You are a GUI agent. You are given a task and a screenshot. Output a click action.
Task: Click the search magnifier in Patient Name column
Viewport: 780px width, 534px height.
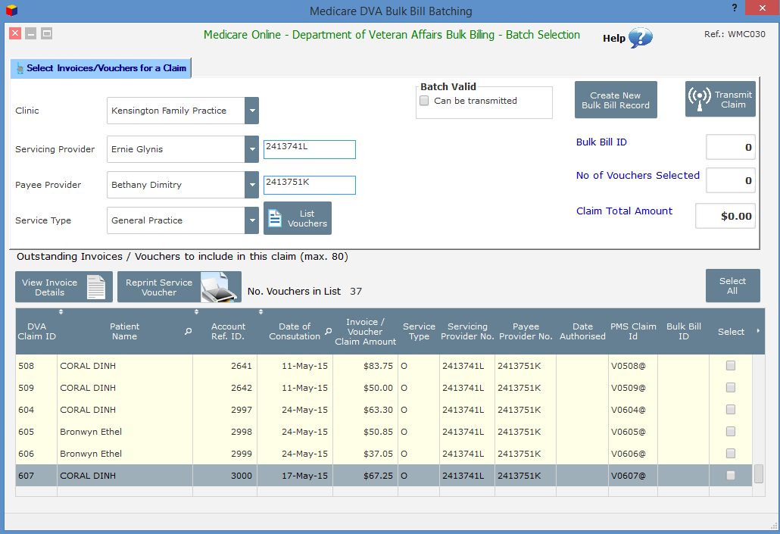point(188,331)
